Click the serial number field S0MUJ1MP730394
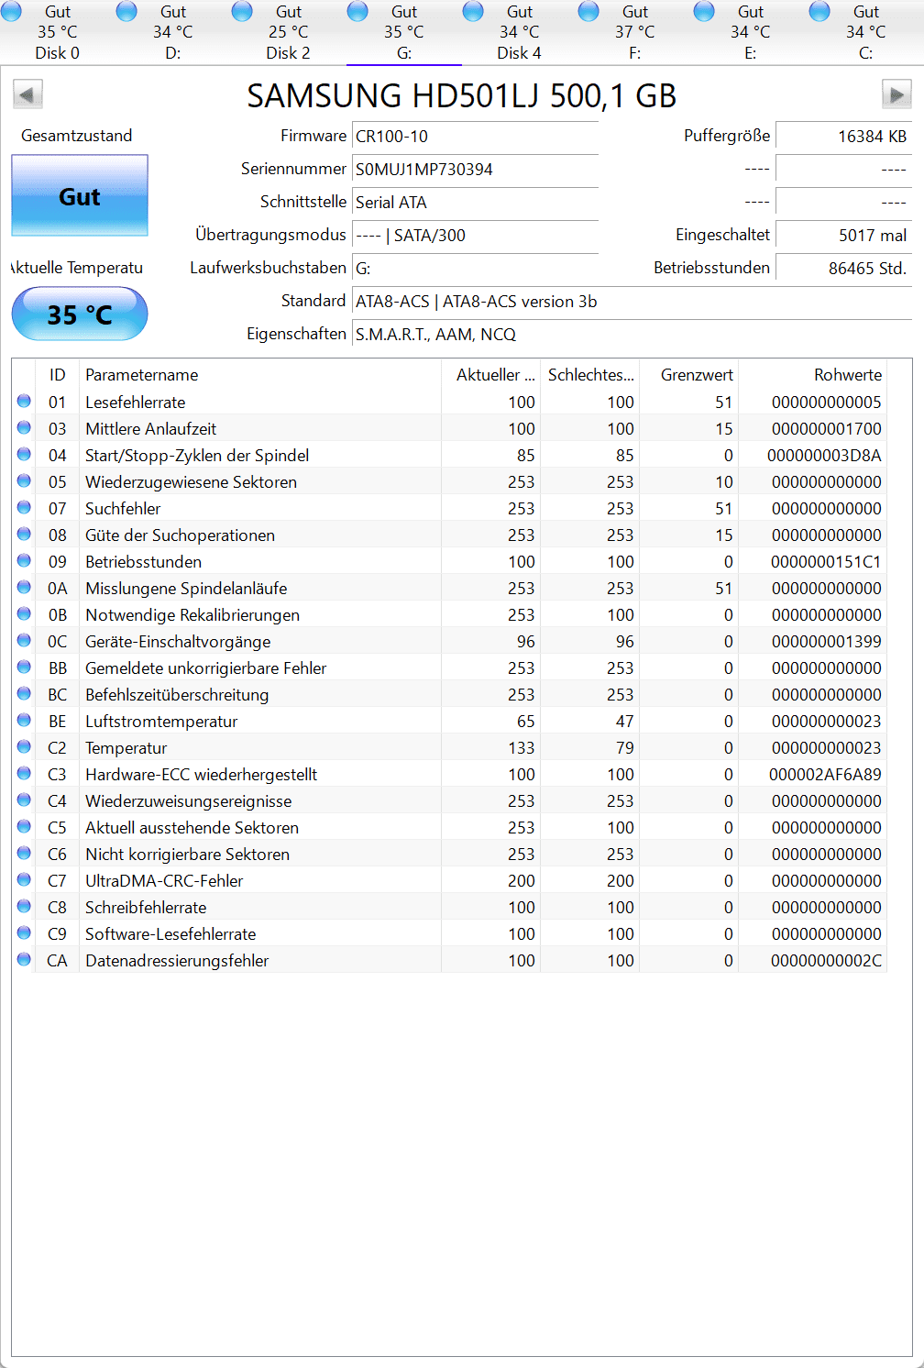Screen dimensions: 924x1368 pyautogui.click(x=475, y=170)
